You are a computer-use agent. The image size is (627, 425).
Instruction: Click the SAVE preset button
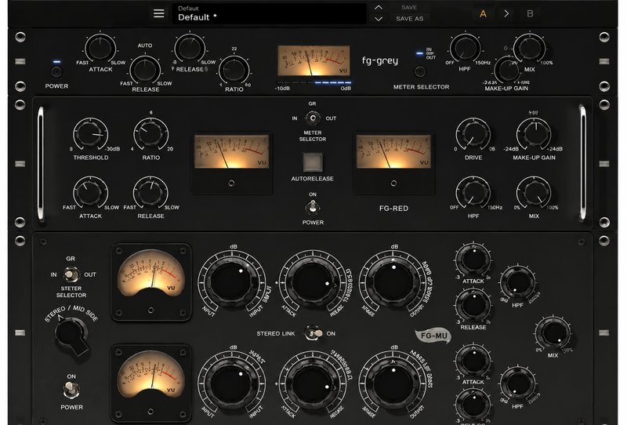[409, 8]
